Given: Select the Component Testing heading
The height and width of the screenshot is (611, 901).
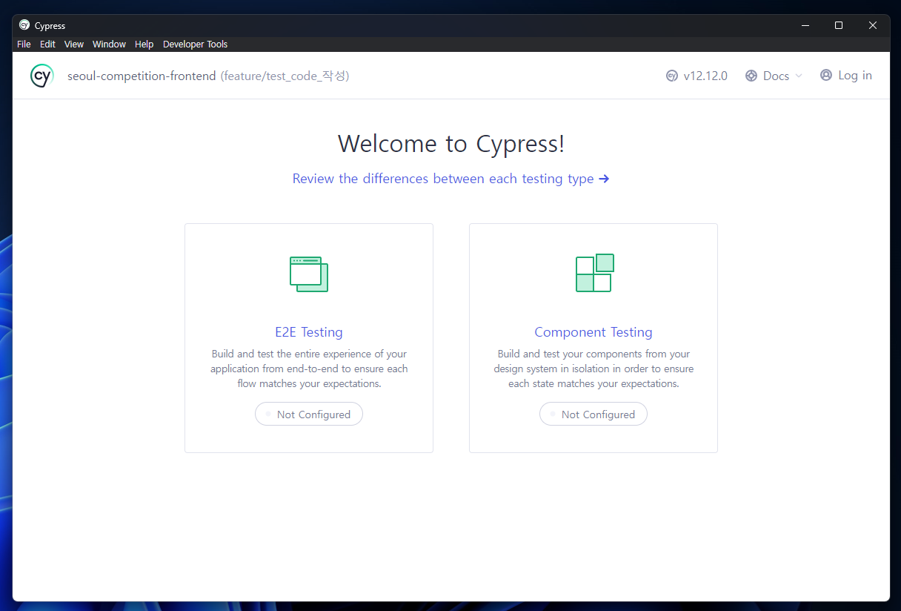Looking at the screenshot, I should pos(594,332).
